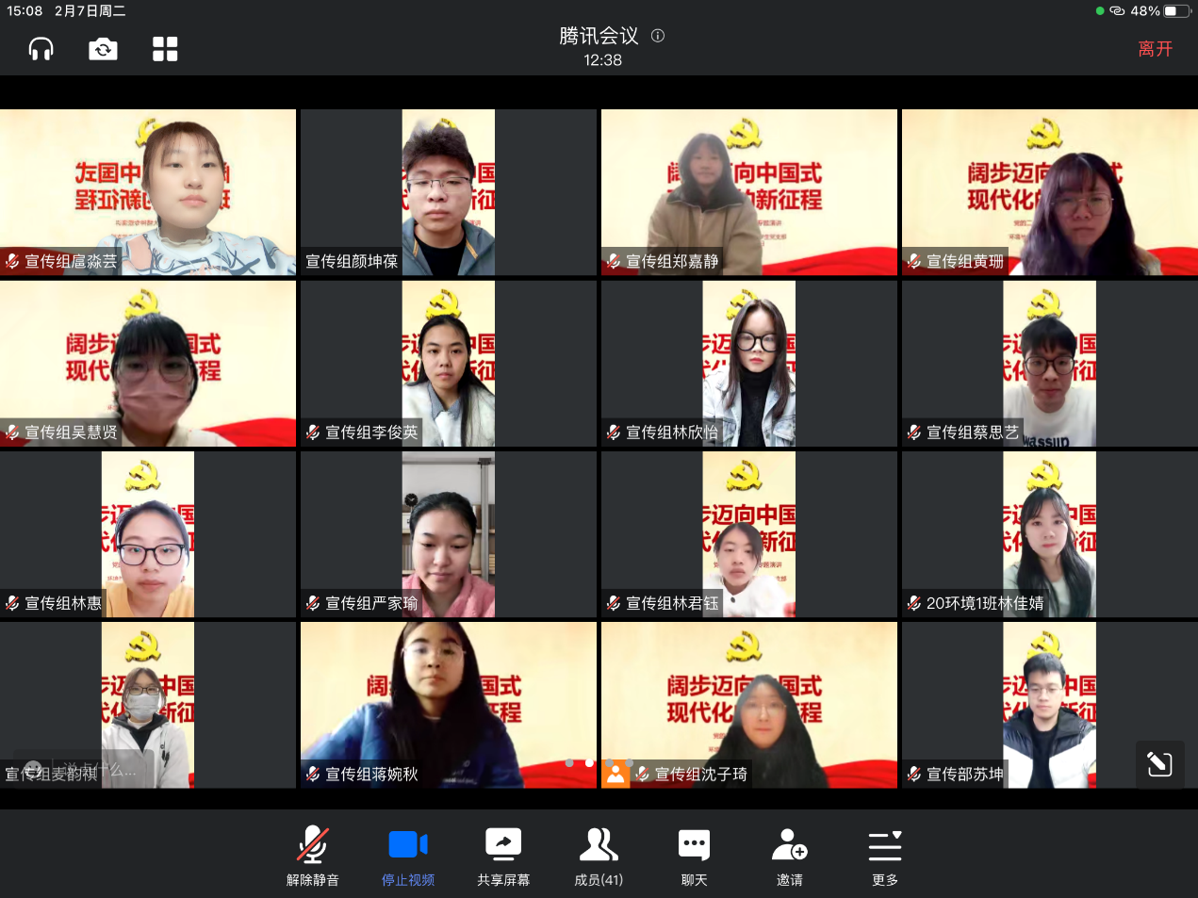1198x898 pixels.
Task: Tap the battery indicator in the status bar
Action: click(x=1176, y=11)
